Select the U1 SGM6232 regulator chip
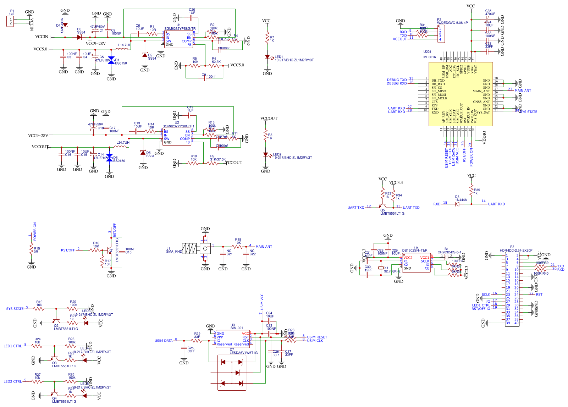This screenshot has width=568, height=407. [x=178, y=40]
